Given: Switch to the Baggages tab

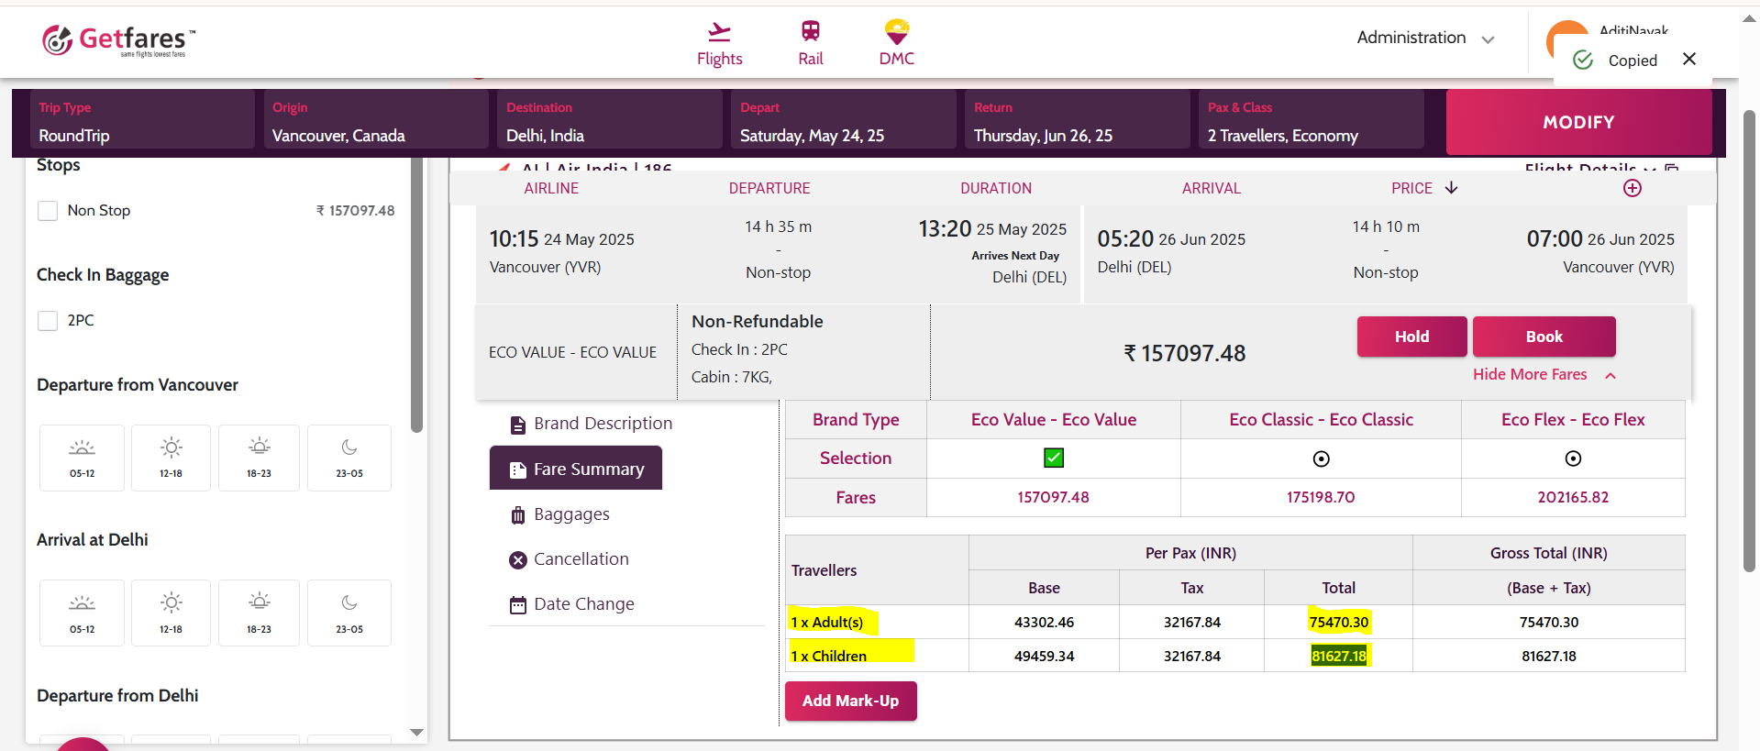Looking at the screenshot, I should point(570,514).
